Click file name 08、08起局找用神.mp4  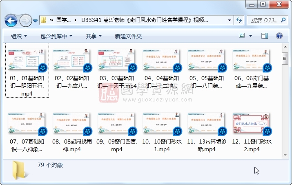pyautogui.click(x=72, y=145)
